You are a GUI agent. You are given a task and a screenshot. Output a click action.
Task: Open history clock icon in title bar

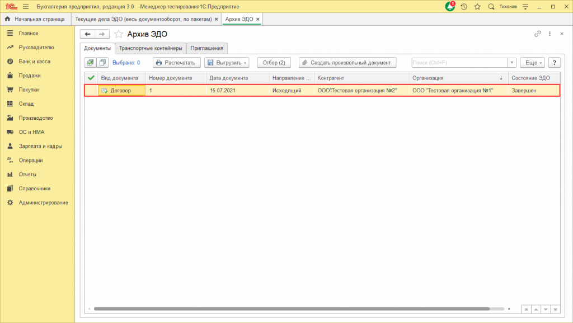(464, 7)
